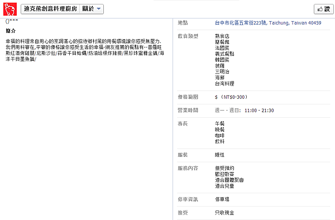Click the red bear page logo

[x=10, y=9]
